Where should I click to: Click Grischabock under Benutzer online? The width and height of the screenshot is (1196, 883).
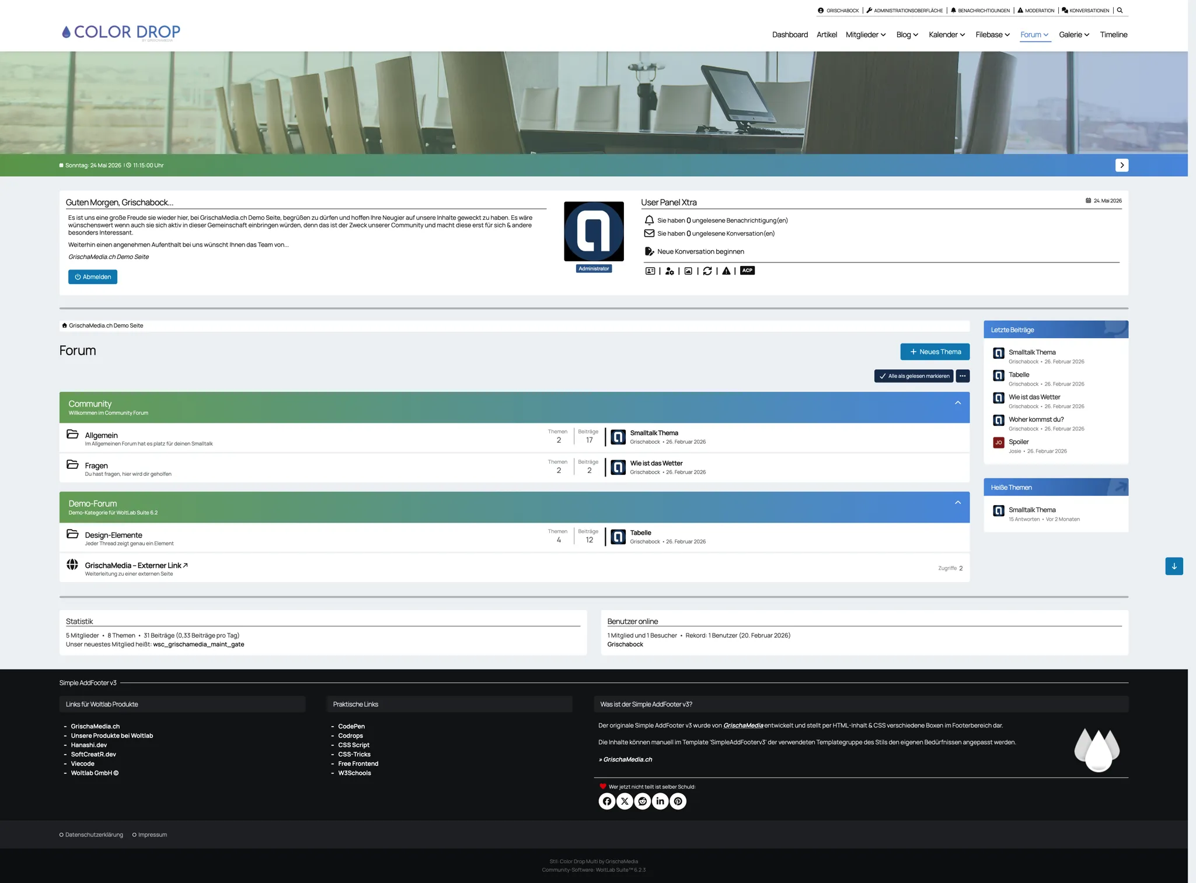(625, 644)
